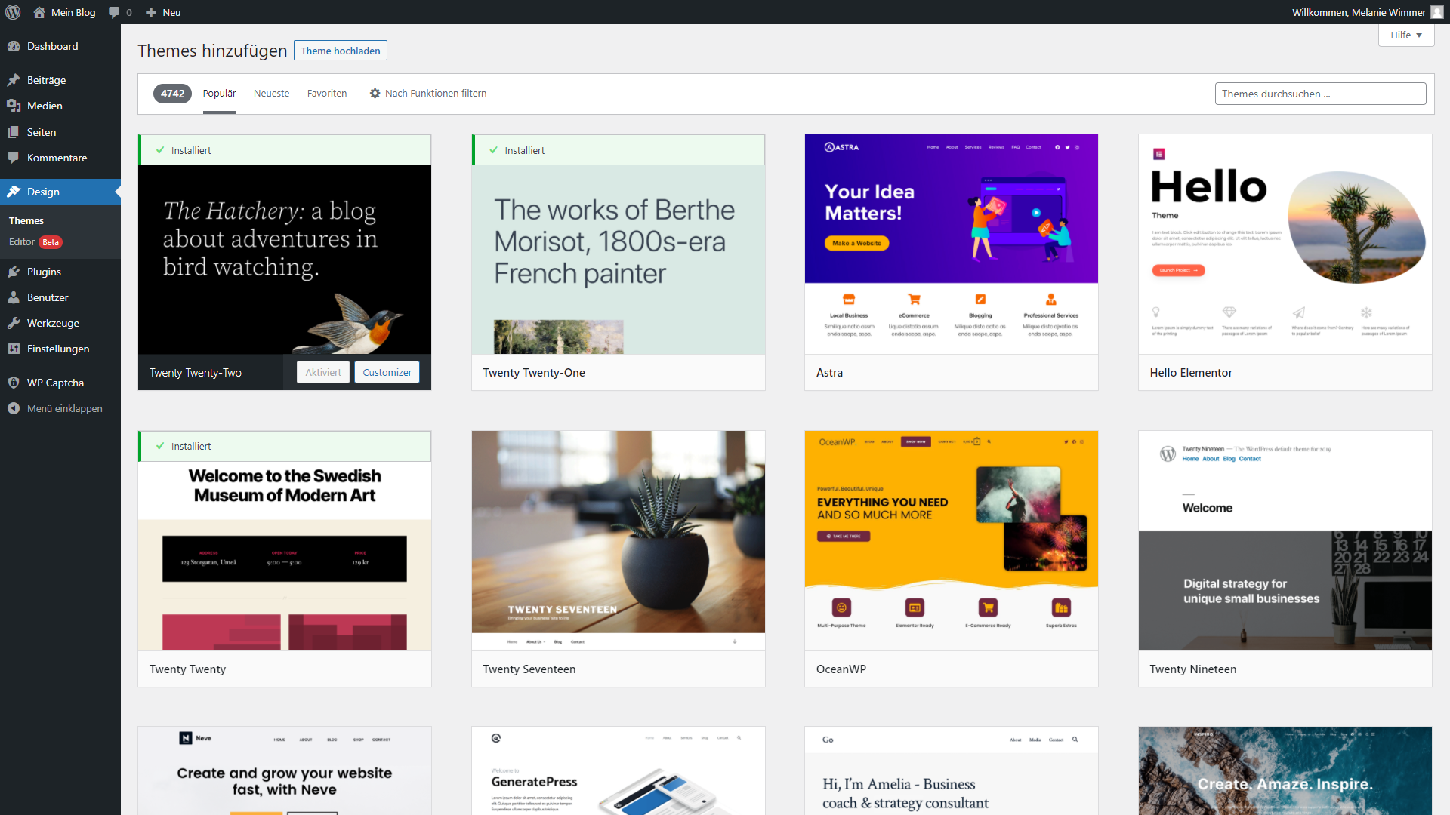Click the Medien media icon
Screen dimensions: 1450x815
click(14, 106)
